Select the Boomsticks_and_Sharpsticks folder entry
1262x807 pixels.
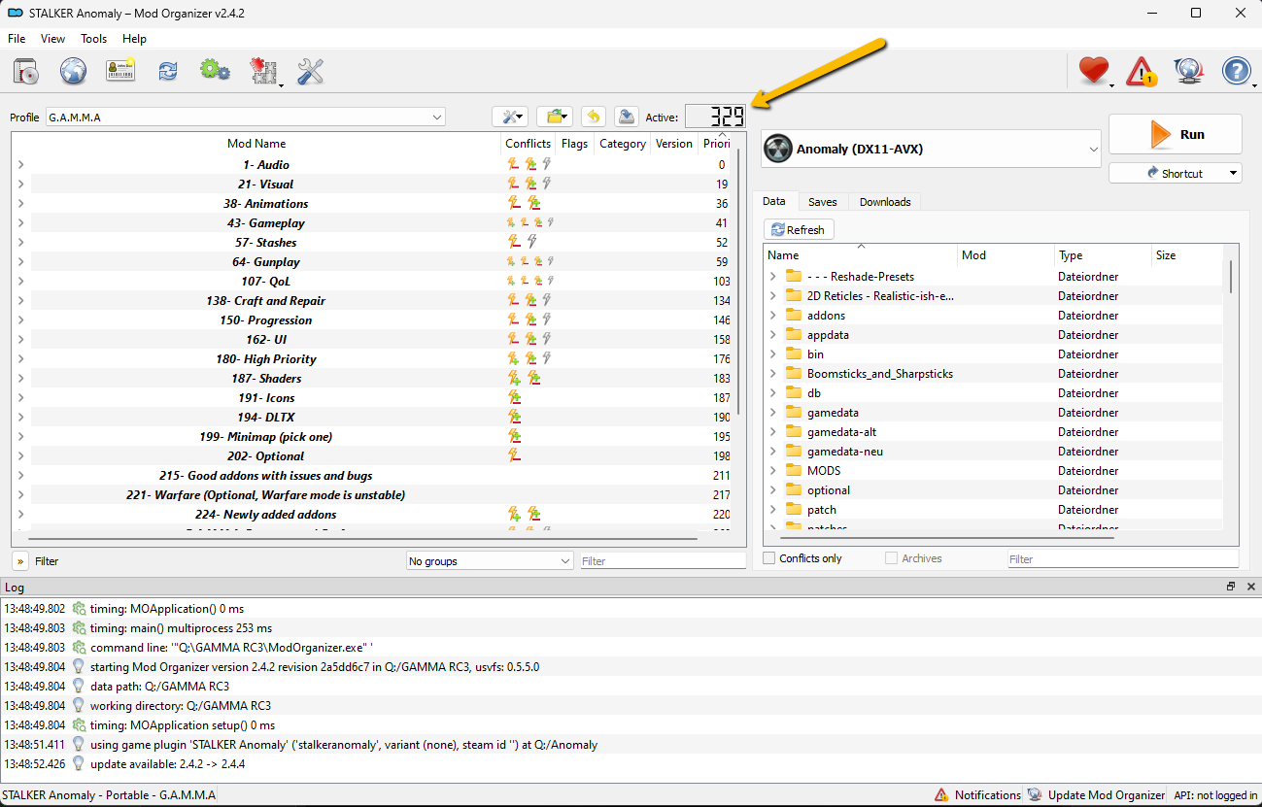click(x=880, y=374)
